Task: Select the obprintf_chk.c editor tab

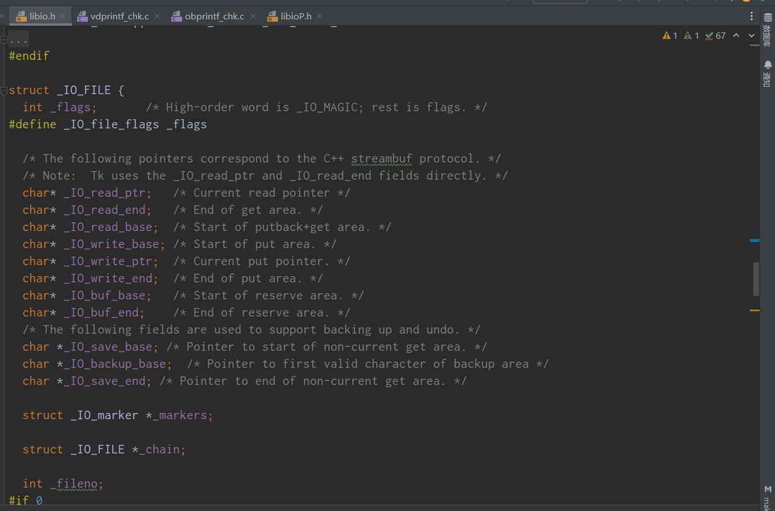Action: (214, 16)
